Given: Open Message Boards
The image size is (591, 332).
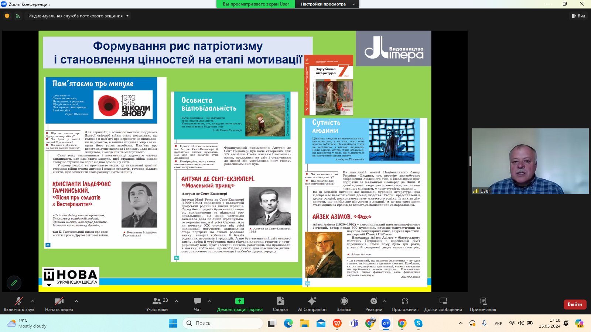Looking at the screenshot, I should click(x=443, y=304).
